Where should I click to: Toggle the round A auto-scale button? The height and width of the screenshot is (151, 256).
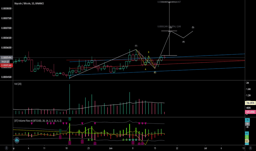pos(250,148)
